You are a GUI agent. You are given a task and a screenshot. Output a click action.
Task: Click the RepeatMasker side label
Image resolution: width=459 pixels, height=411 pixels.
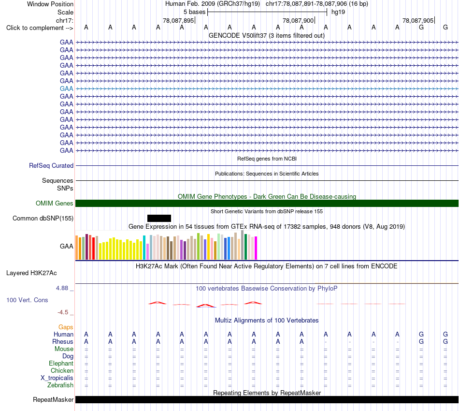tap(53, 399)
